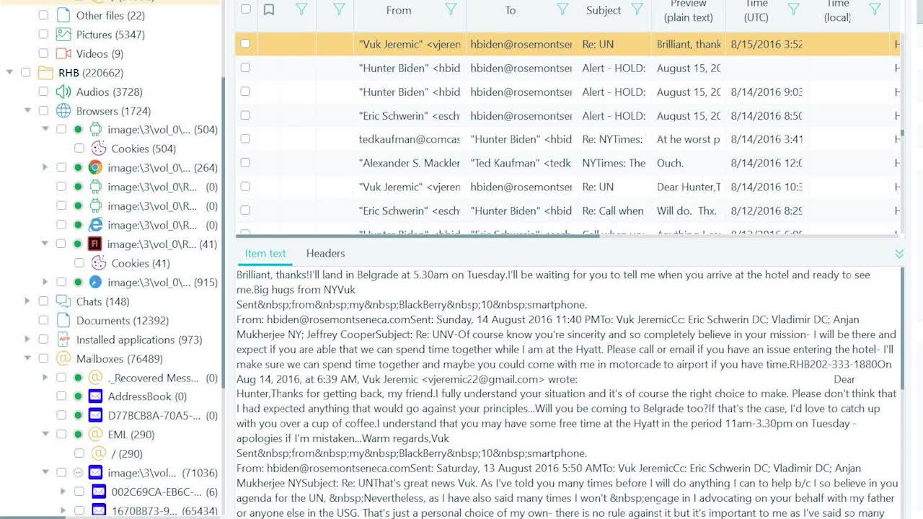
Task: Tick the select-all checkbox in the email table header
Action: tap(246, 9)
